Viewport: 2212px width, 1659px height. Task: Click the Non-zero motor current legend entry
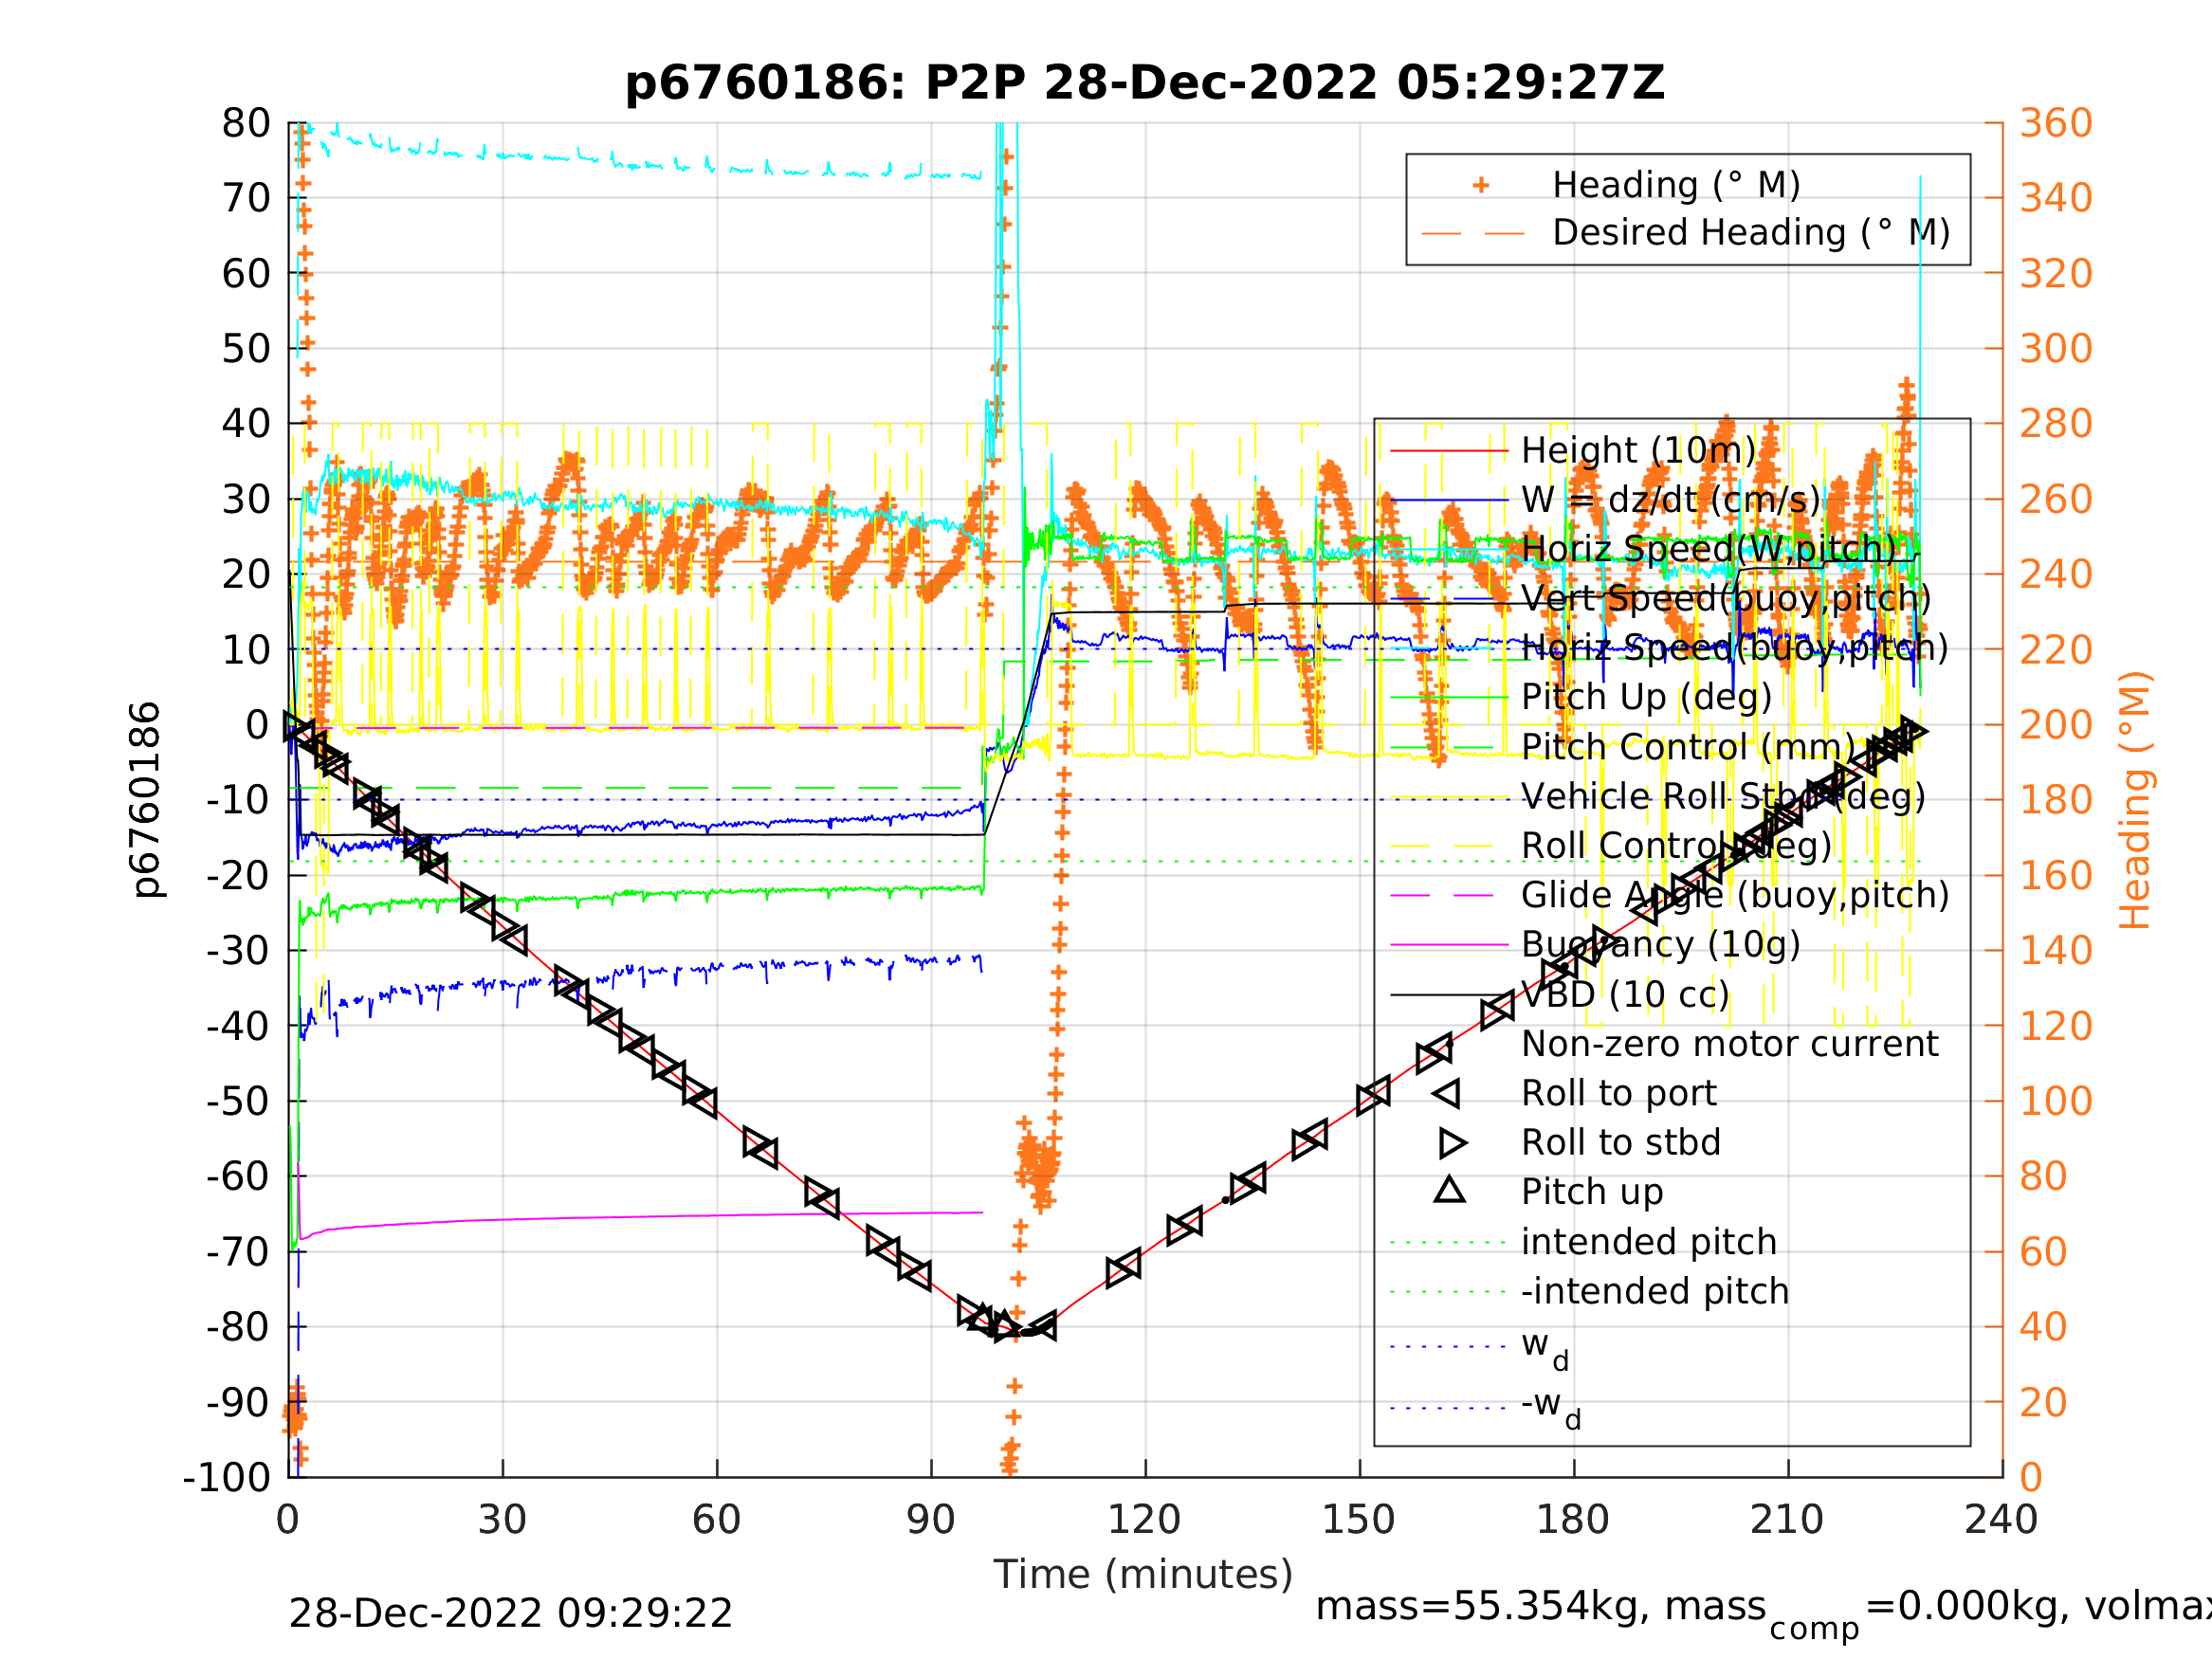(1729, 1044)
